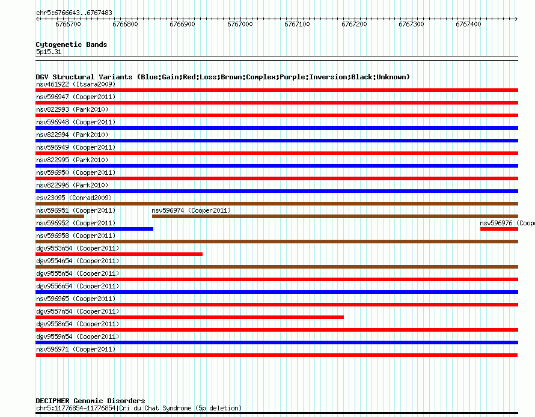Click the DGV Structural Variants track title
Image resolution: width=535 pixels, height=417 pixels.
(223, 77)
